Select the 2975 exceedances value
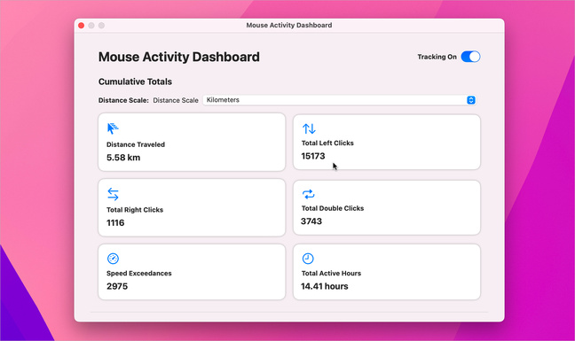This screenshot has height=341, width=575. tap(117, 286)
